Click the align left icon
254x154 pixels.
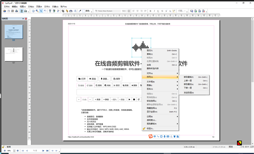click(133, 11)
